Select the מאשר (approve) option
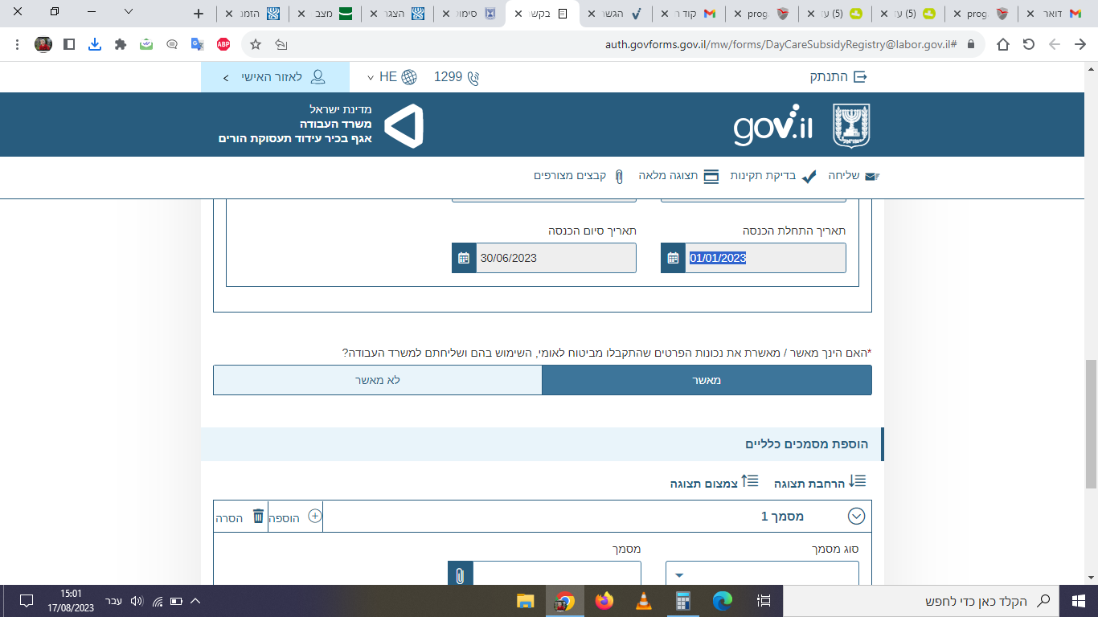Viewport: 1098px width, 617px height. [x=707, y=380]
